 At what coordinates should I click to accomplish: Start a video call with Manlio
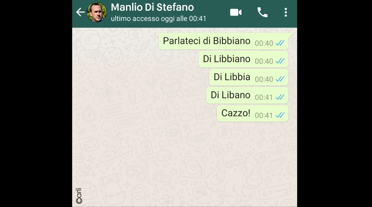pos(236,12)
